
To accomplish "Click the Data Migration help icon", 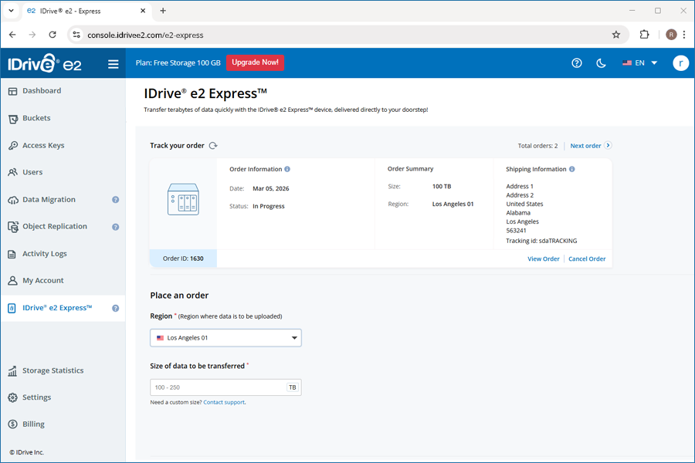I will [x=115, y=200].
